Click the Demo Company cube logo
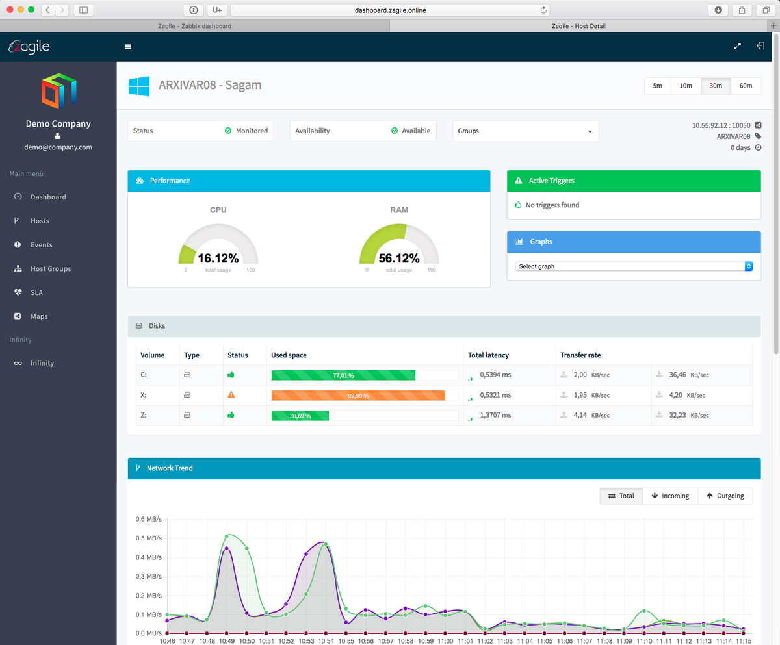The width and height of the screenshot is (780, 645). pos(58,90)
